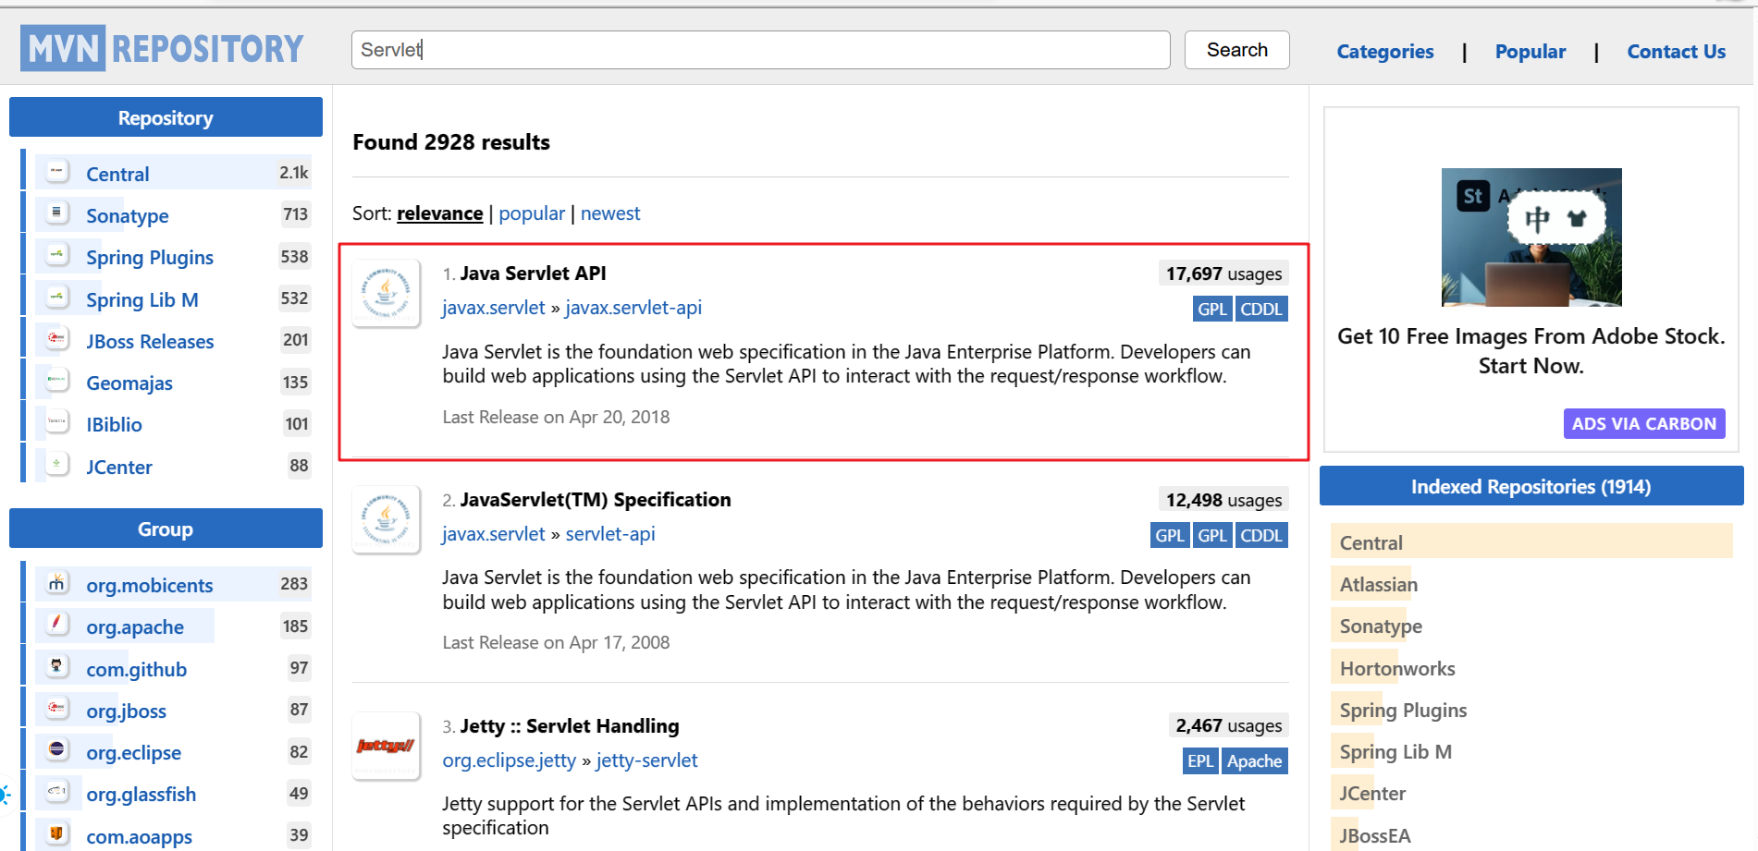This screenshot has height=851, width=1758.
Task: Click the org.mobicents group icon
Action: coord(57,582)
